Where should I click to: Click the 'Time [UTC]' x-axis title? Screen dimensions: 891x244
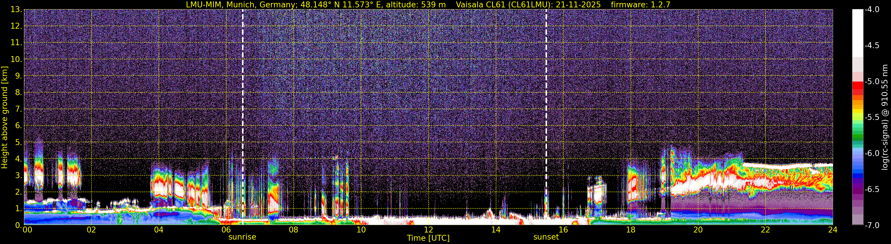[428, 238]
